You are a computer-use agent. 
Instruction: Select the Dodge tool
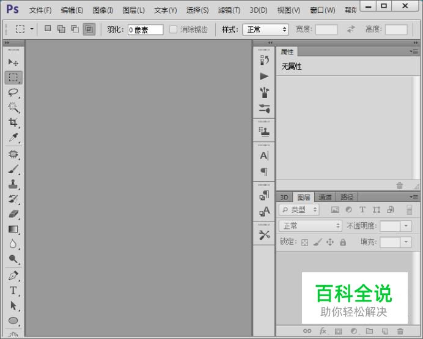13,259
